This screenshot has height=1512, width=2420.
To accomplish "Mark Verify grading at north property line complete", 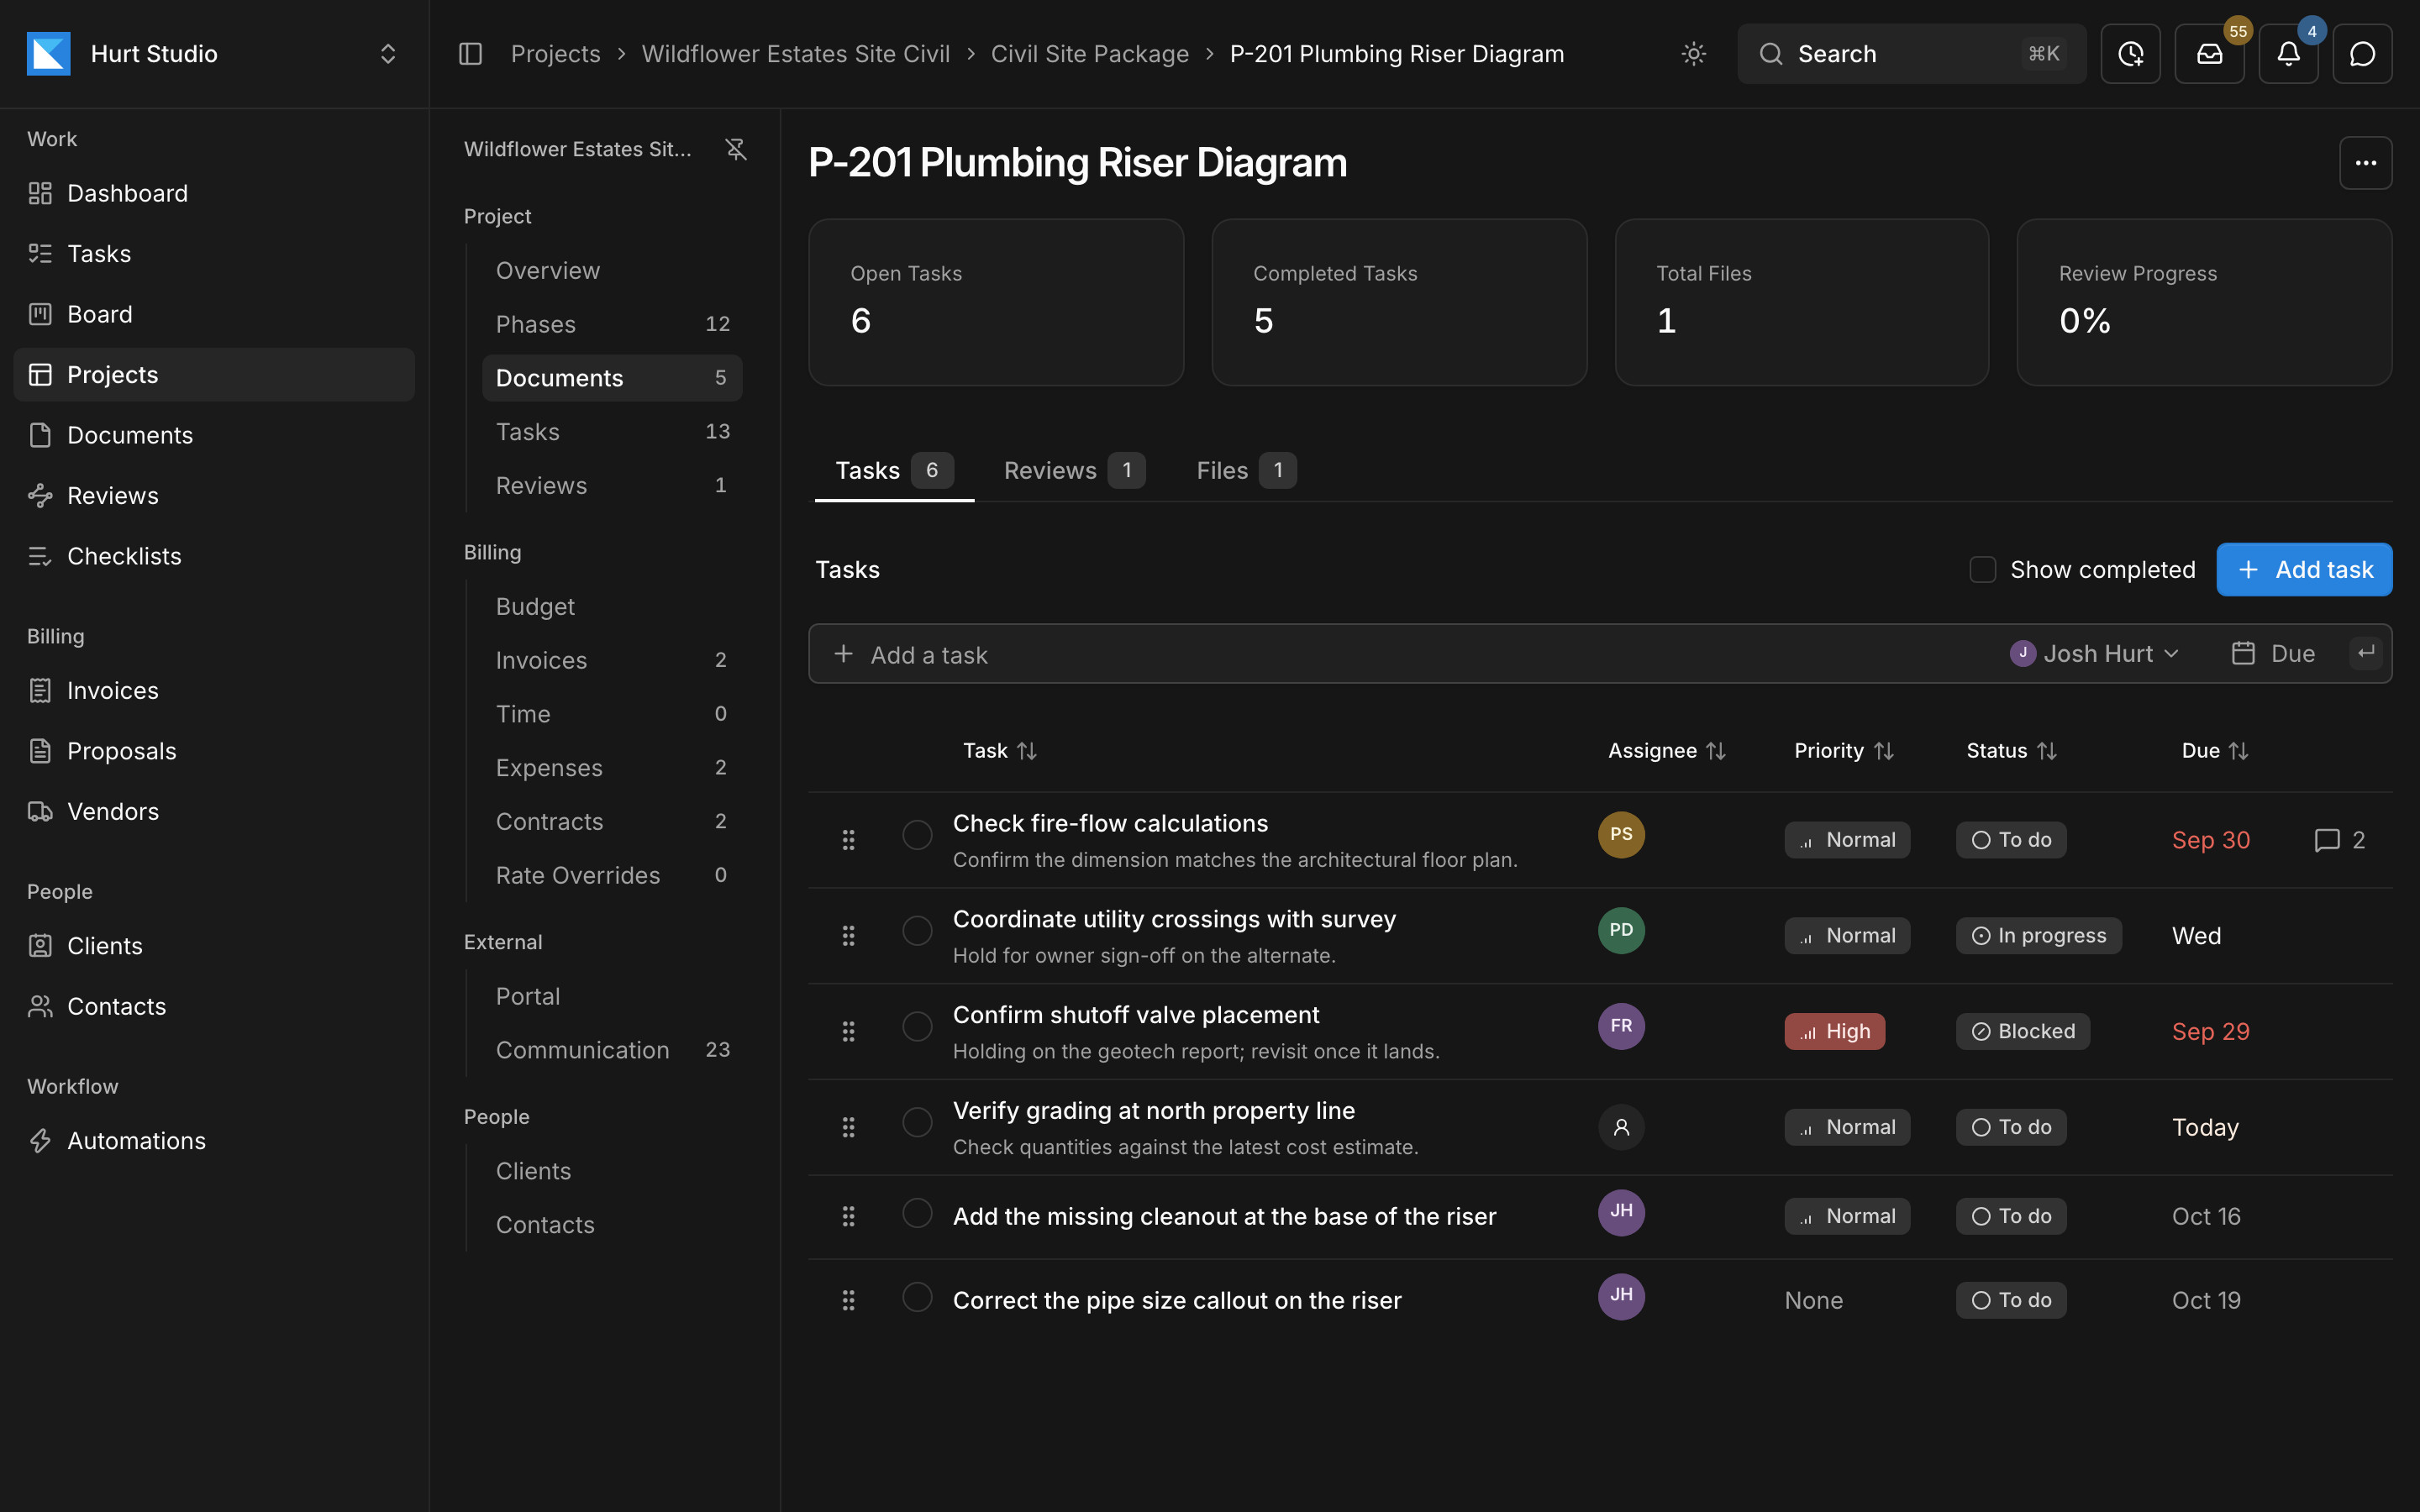I will coord(917,1122).
